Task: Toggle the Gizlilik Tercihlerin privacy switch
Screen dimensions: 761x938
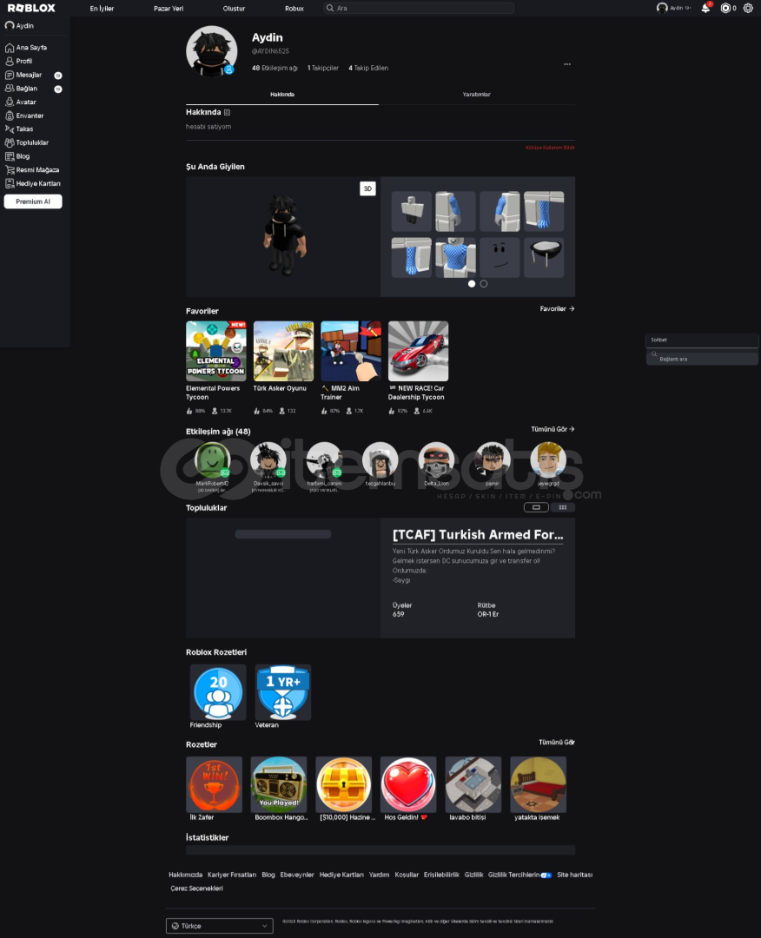Action: tap(546, 875)
